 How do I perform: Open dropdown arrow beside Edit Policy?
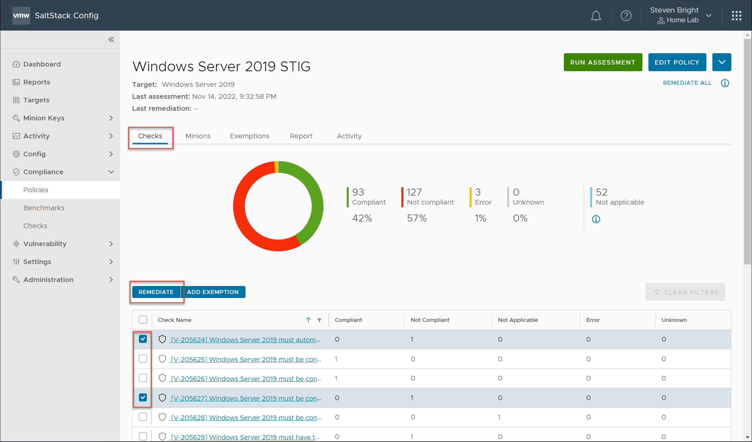click(722, 62)
